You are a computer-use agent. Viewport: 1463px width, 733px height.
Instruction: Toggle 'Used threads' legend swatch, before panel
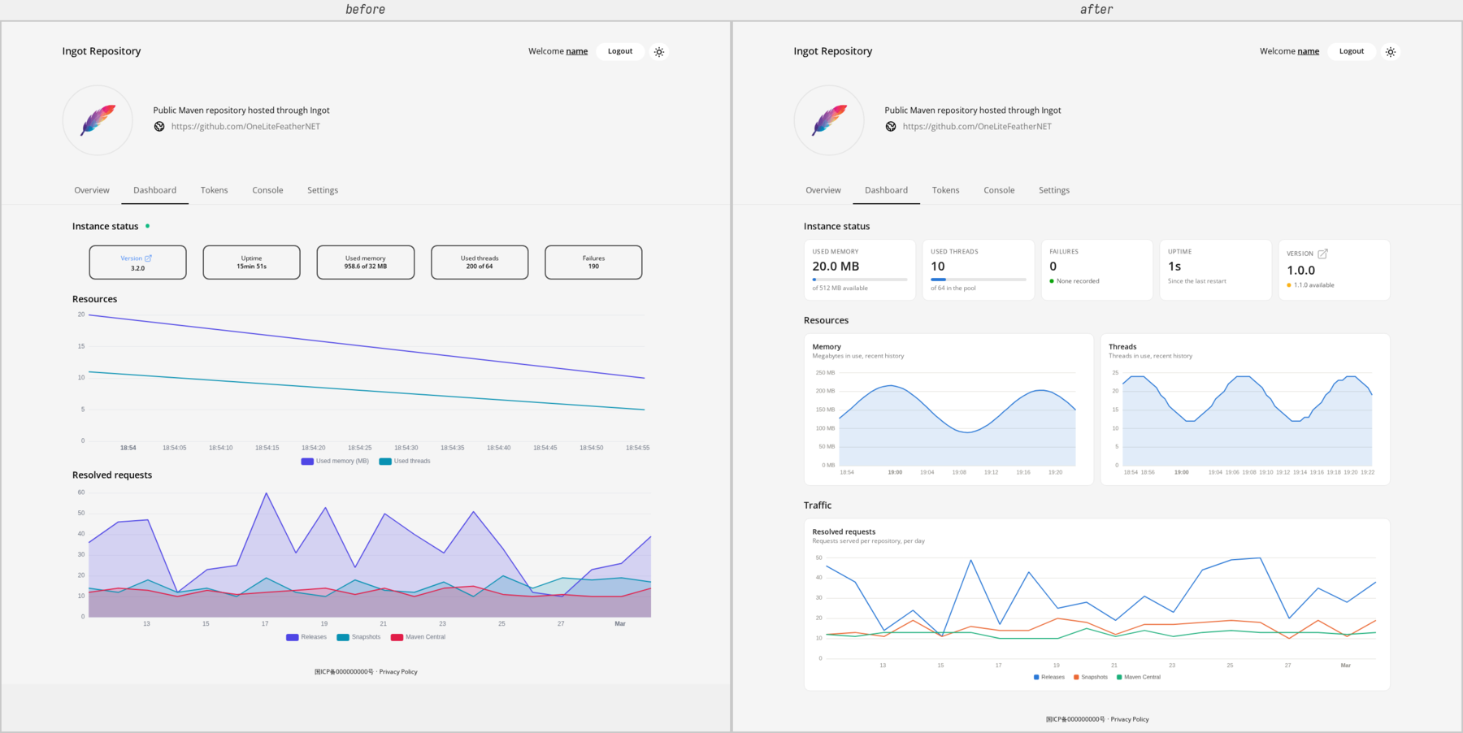(x=385, y=462)
